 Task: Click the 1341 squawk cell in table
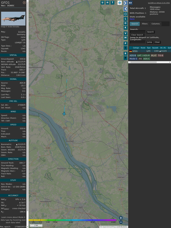point(156,51)
